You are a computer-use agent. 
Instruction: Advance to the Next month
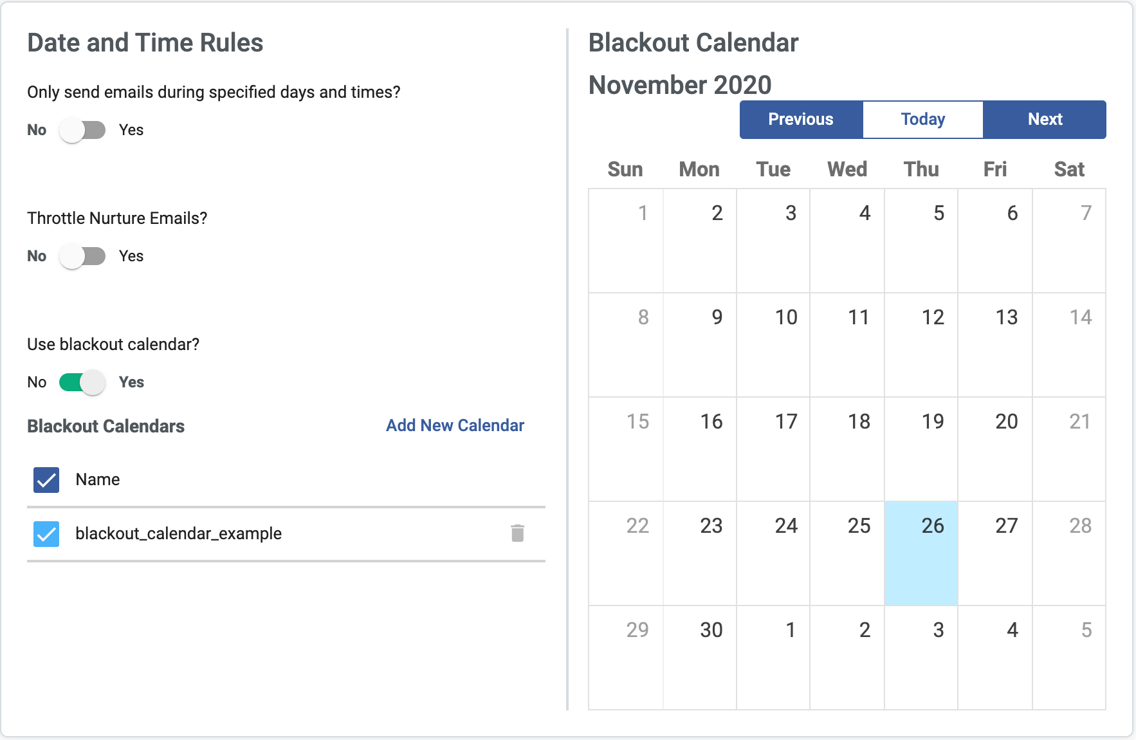pos(1045,120)
